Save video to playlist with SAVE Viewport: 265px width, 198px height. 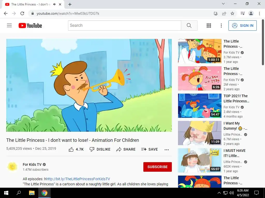[149, 149]
